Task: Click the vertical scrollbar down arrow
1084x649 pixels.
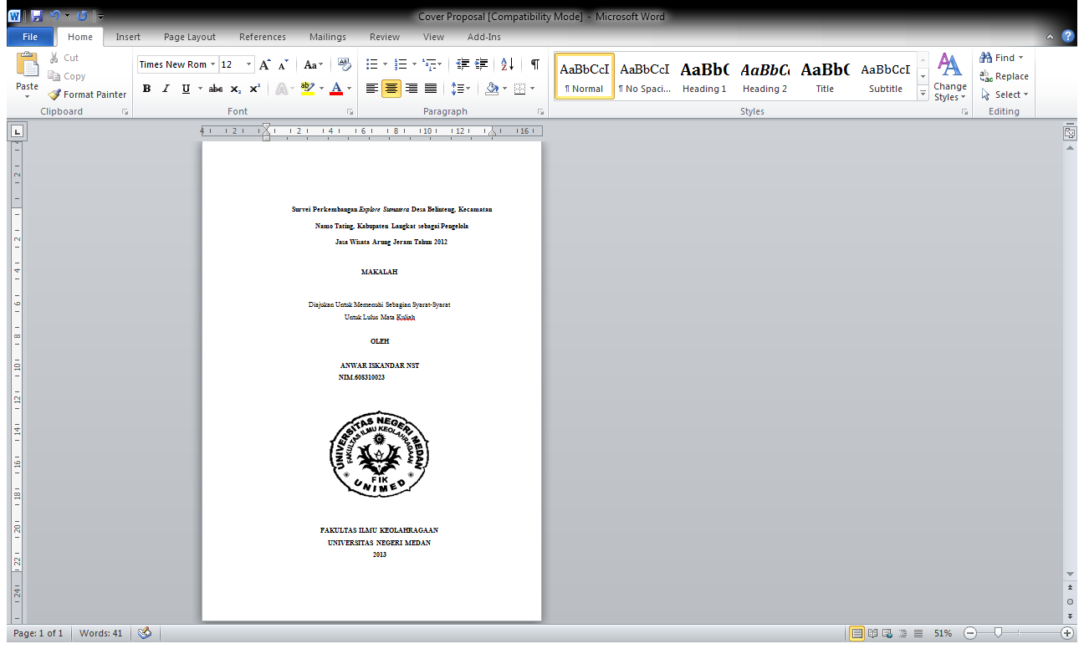Action: tap(1070, 574)
